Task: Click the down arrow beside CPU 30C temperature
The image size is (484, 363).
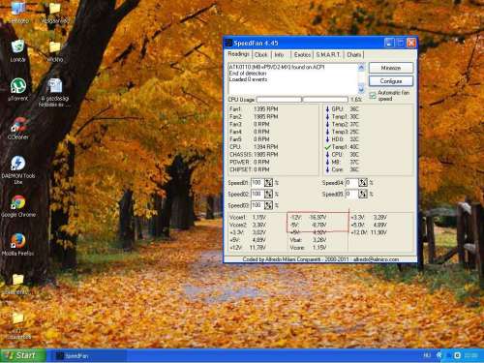Action: [x=327, y=155]
